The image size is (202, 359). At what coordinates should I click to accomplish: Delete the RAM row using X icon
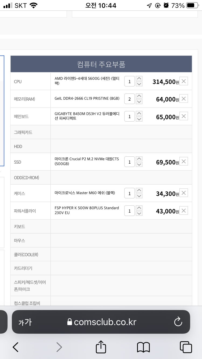pyautogui.click(x=184, y=98)
